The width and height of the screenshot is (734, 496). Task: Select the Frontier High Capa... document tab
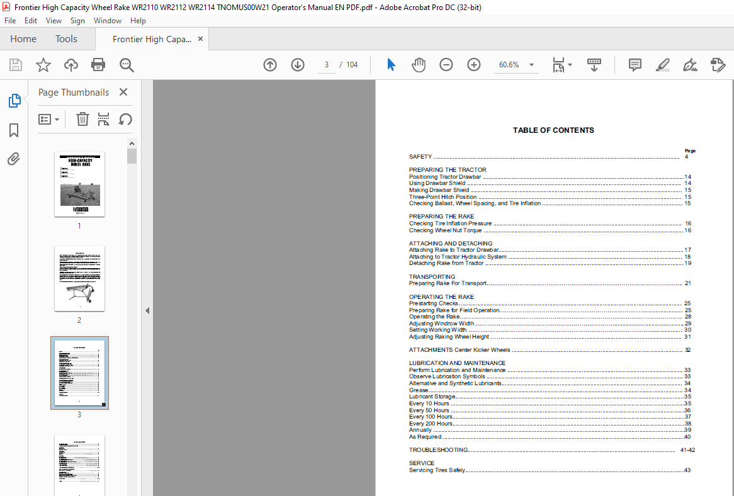point(152,39)
